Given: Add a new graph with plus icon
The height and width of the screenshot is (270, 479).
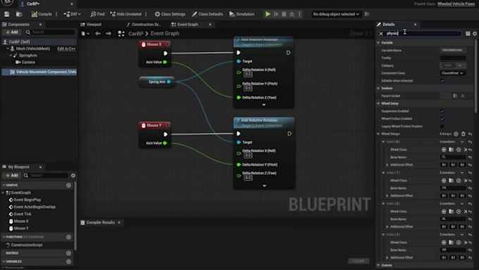Looking at the screenshot, I should point(68,185).
